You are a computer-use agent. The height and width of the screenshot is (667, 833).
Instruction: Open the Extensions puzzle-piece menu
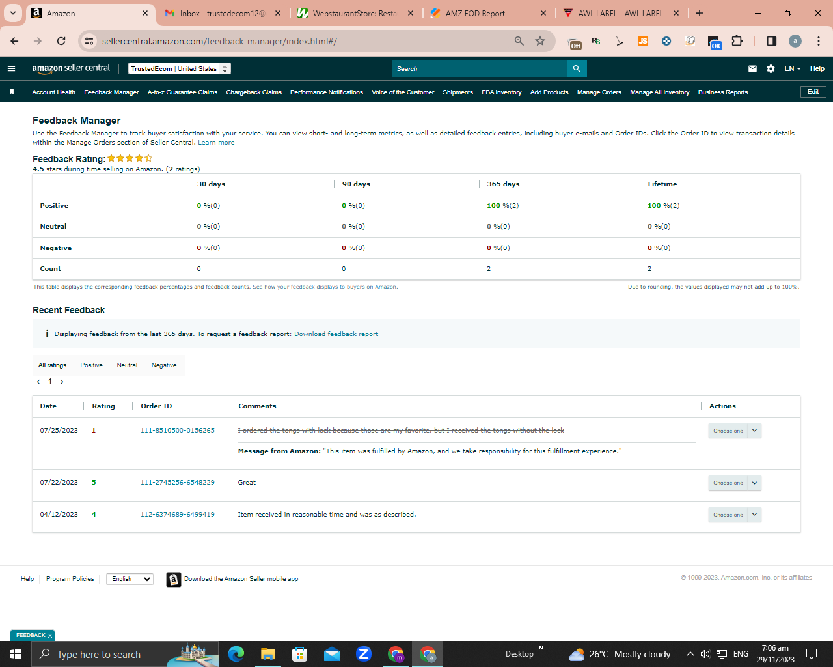(x=737, y=41)
